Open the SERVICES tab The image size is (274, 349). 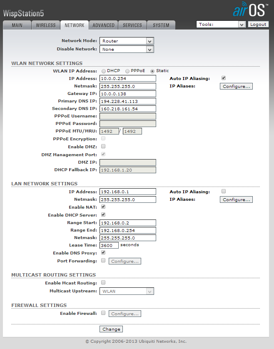132,25
